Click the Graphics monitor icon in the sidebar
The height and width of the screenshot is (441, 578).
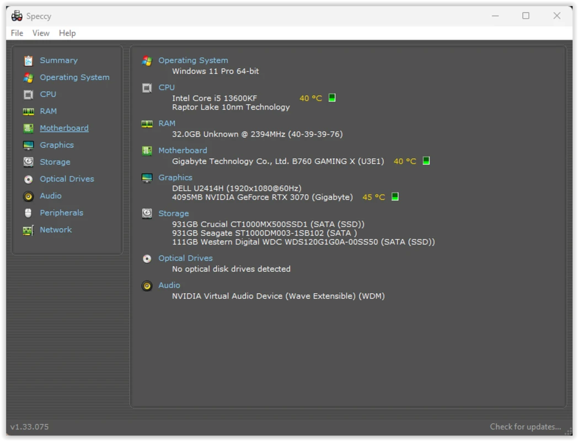29,144
